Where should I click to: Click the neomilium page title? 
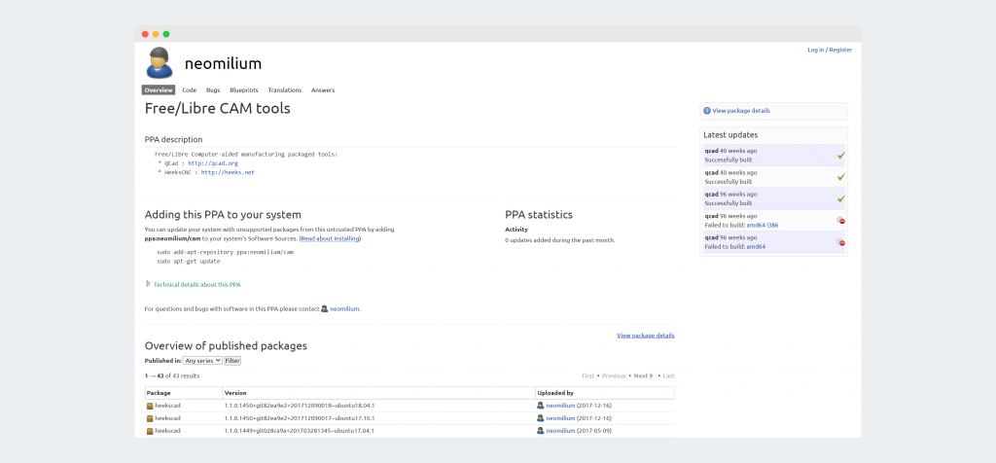point(223,63)
